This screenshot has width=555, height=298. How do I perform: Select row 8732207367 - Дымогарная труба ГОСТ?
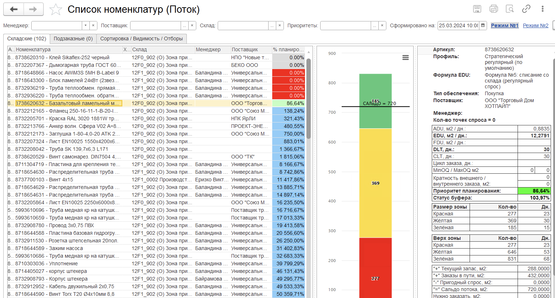point(156,65)
